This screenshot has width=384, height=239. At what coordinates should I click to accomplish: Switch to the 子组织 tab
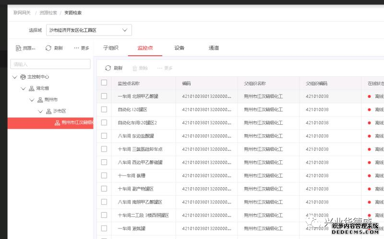111,48
